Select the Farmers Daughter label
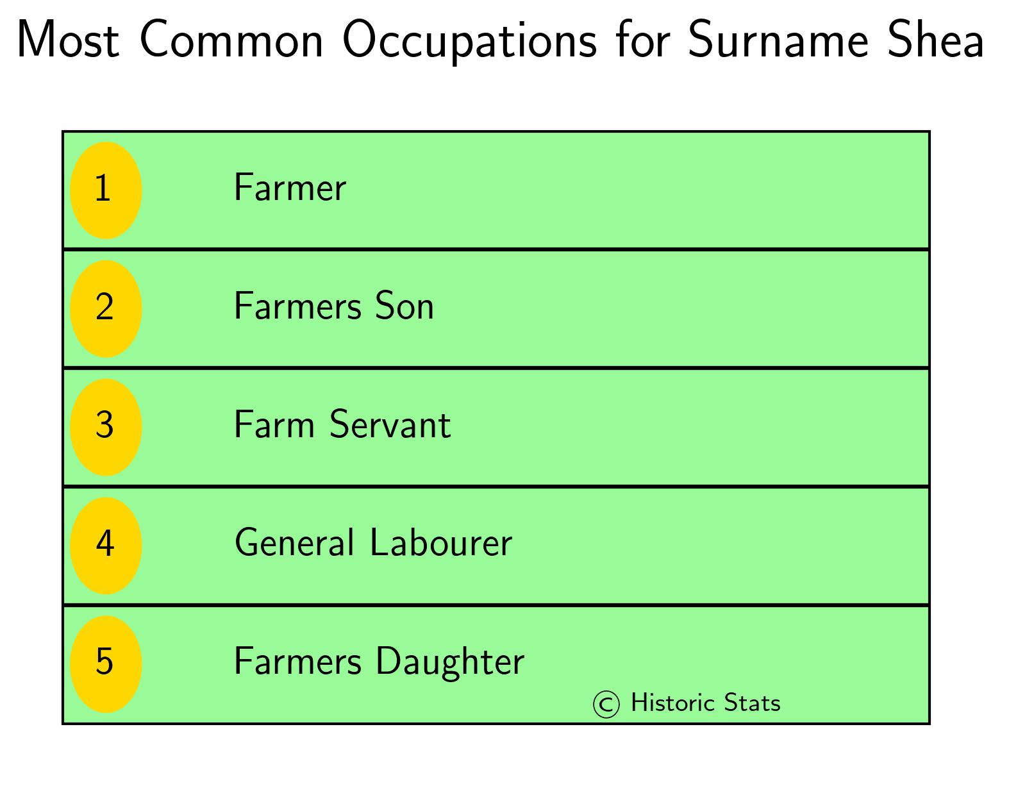The height and width of the screenshot is (802, 1009). point(379,662)
